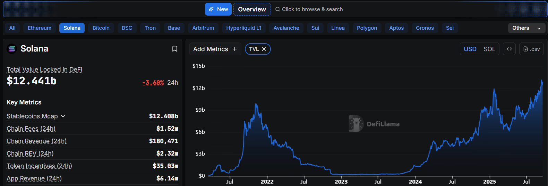Viewport: 548px width, 186px height.
Task: Click the $35.03m token incentives value
Action: (x=165, y=166)
